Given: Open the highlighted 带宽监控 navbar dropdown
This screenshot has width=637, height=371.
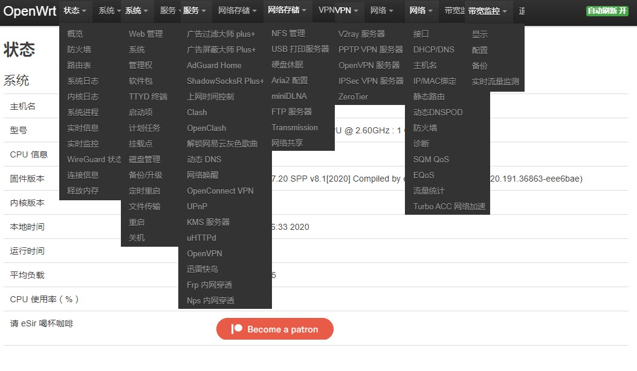Looking at the screenshot, I should pyautogui.click(x=488, y=11).
